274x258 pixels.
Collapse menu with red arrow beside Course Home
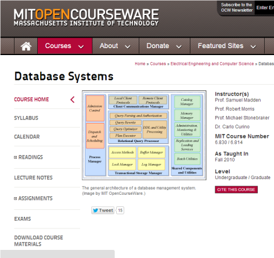point(73,100)
